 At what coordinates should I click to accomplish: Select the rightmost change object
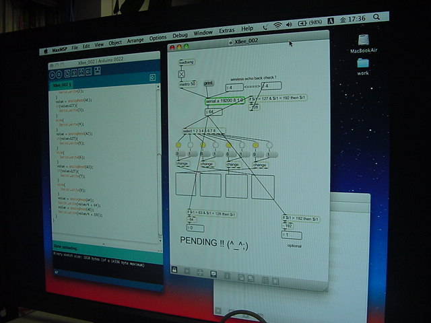(x=261, y=166)
